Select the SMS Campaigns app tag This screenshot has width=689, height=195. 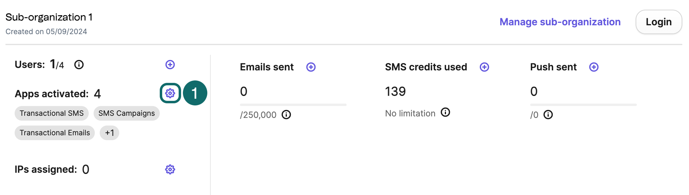[x=126, y=113]
